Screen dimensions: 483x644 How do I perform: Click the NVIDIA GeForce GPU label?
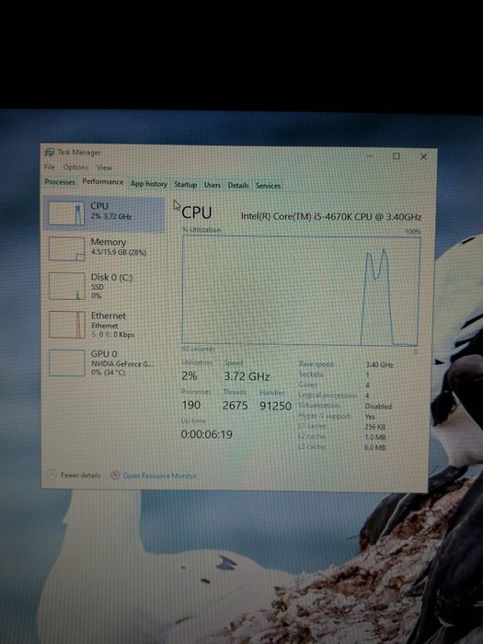(122, 364)
